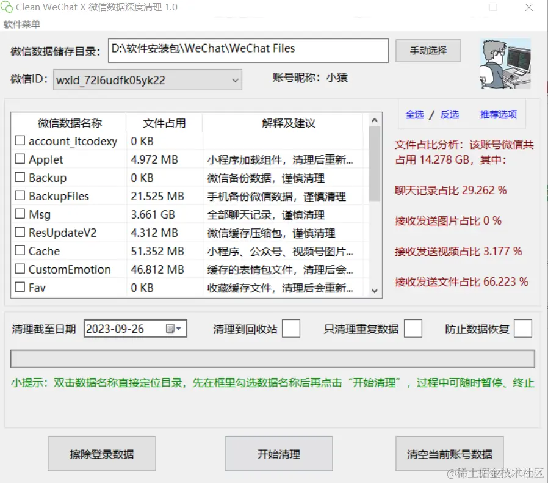Select the 4.312 MB size cell
548x483 pixels.
154,233
